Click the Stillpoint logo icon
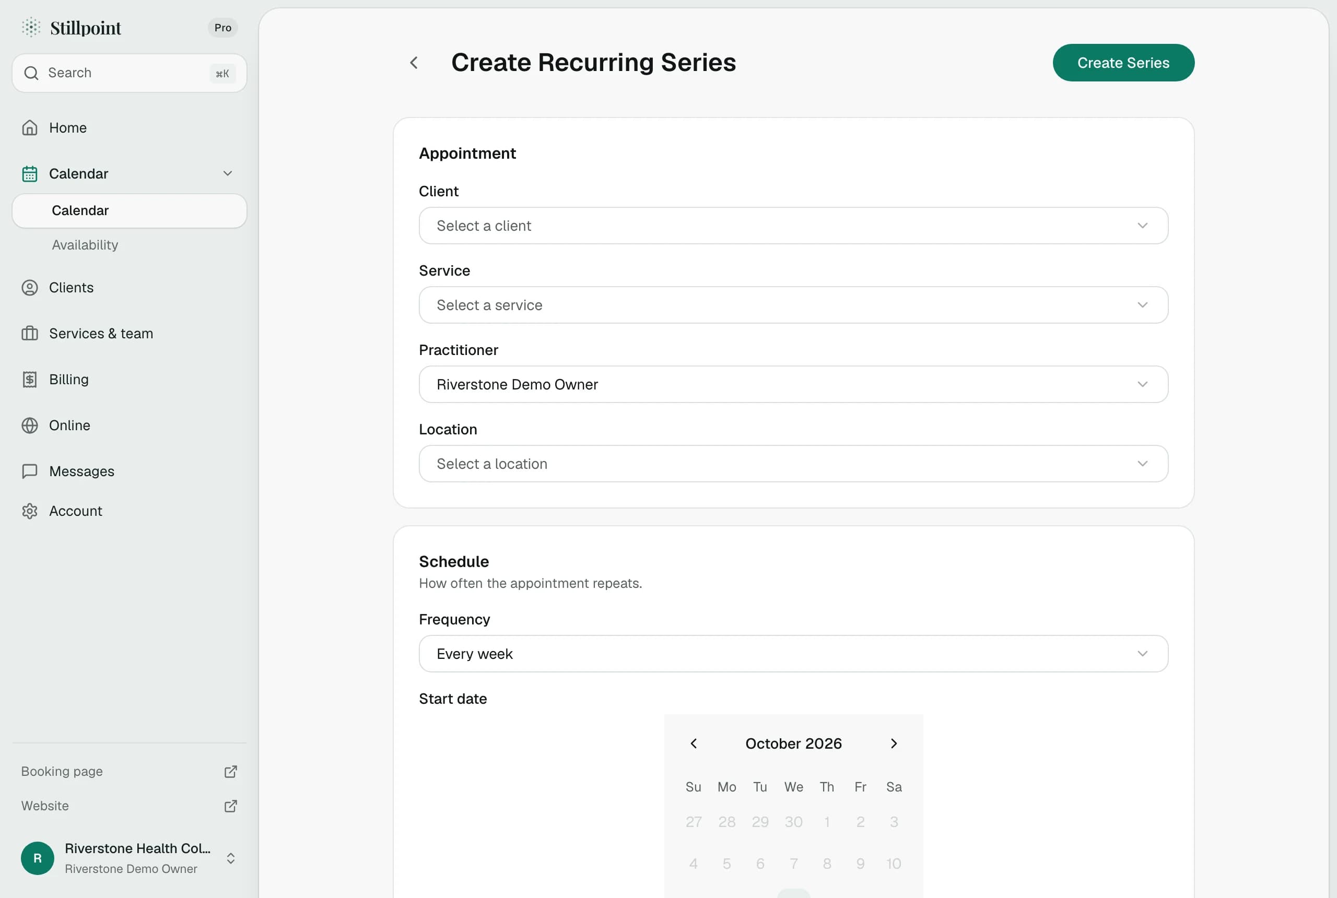This screenshot has width=1337, height=898. tap(31, 27)
